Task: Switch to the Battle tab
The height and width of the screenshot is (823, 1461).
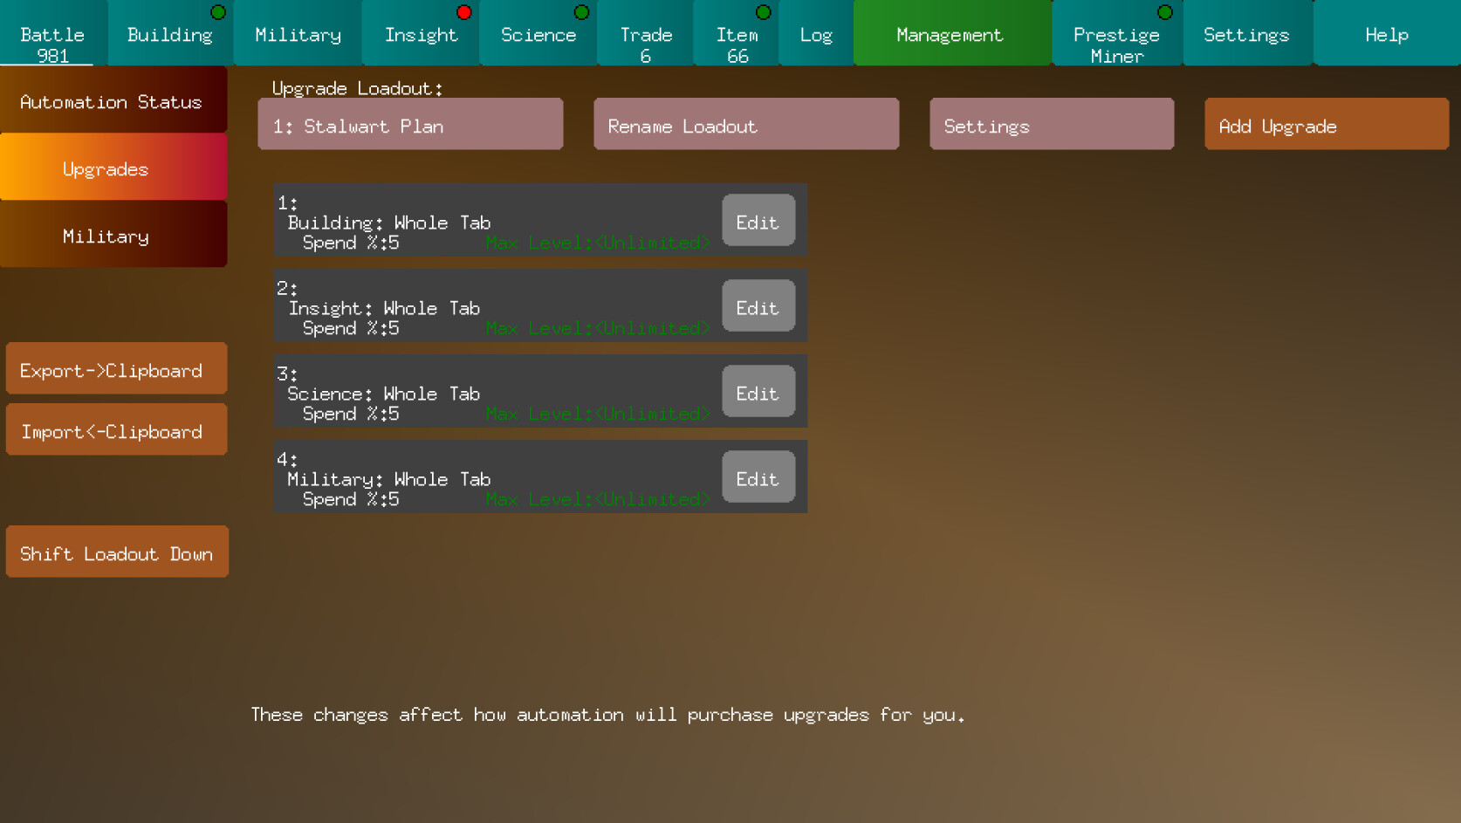Action: point(51,34)
